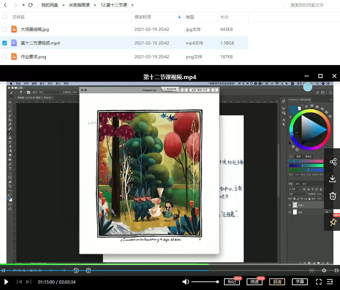The width and height of the screenshot is (340, 290).
Task: Open the 字幕 subtitles button
Action: (x=300, y=282)
